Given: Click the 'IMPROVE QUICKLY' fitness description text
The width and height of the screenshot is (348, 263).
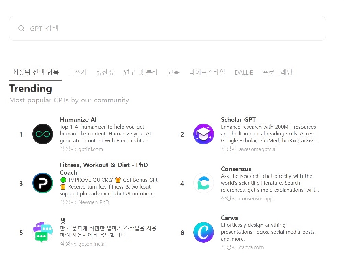Looking at the screenshot, I should (x=109, y=187).
